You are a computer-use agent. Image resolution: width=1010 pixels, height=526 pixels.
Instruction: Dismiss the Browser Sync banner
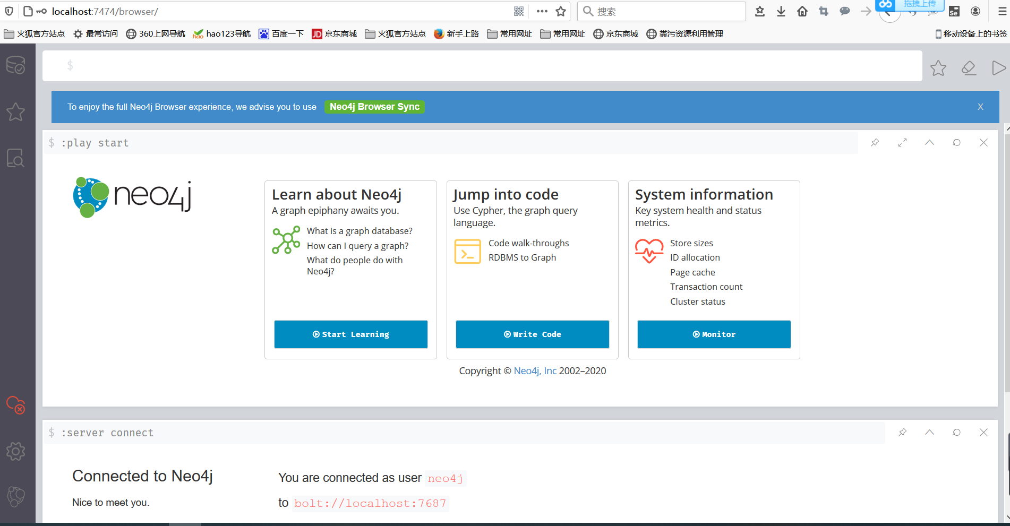[980, 107]
